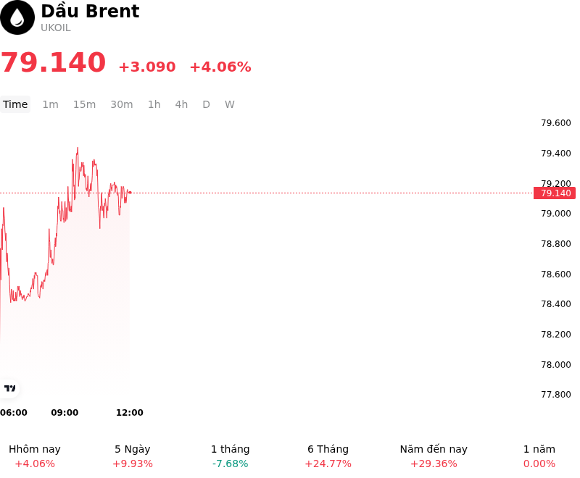
Task: Select the Time interval tab
Action: (x=15, y=104)
